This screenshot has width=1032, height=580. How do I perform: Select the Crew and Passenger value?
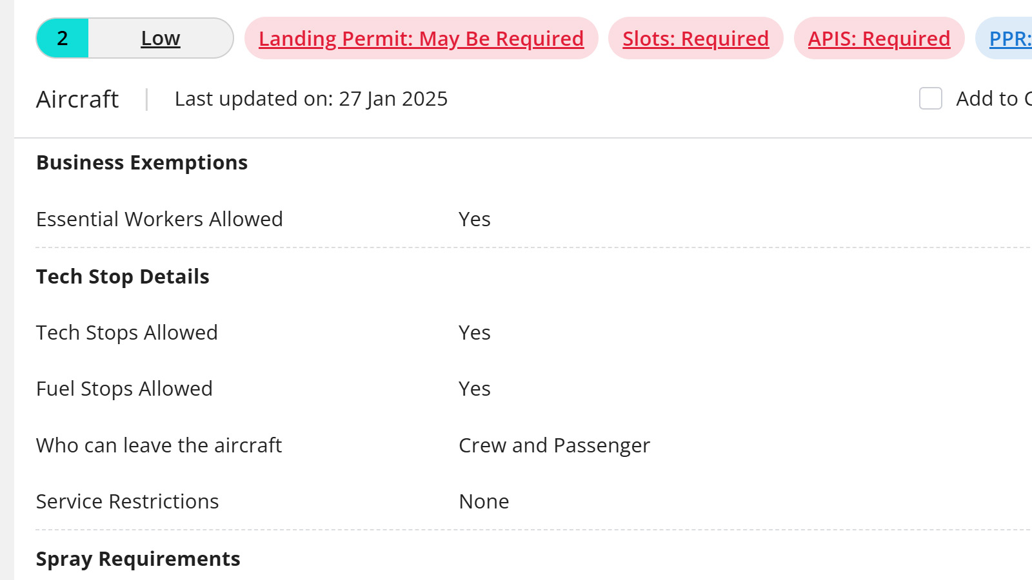tap(554, 445)
